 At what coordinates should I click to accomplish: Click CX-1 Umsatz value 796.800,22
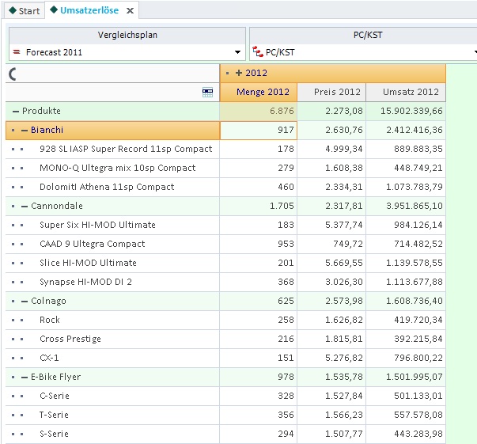click(406, 358)
